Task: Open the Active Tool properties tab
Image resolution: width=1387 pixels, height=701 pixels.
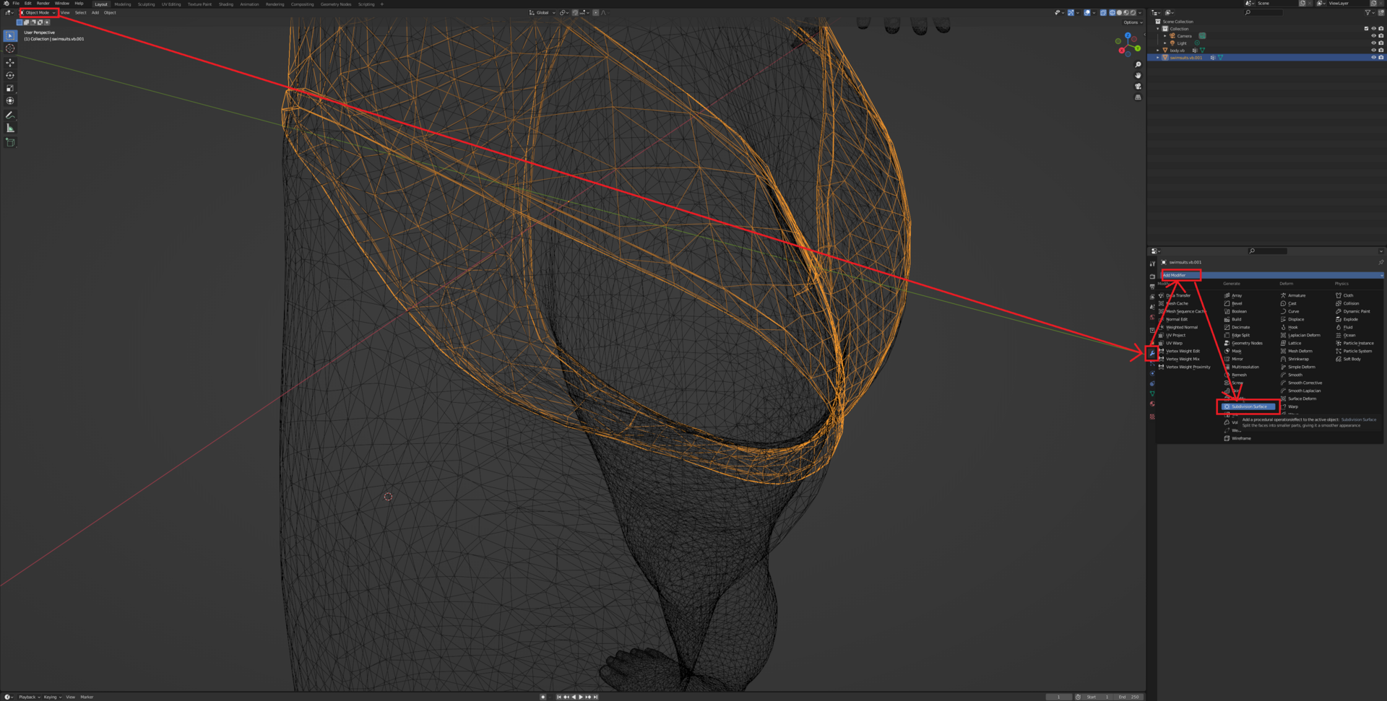Action: (x=1152, y=264)
